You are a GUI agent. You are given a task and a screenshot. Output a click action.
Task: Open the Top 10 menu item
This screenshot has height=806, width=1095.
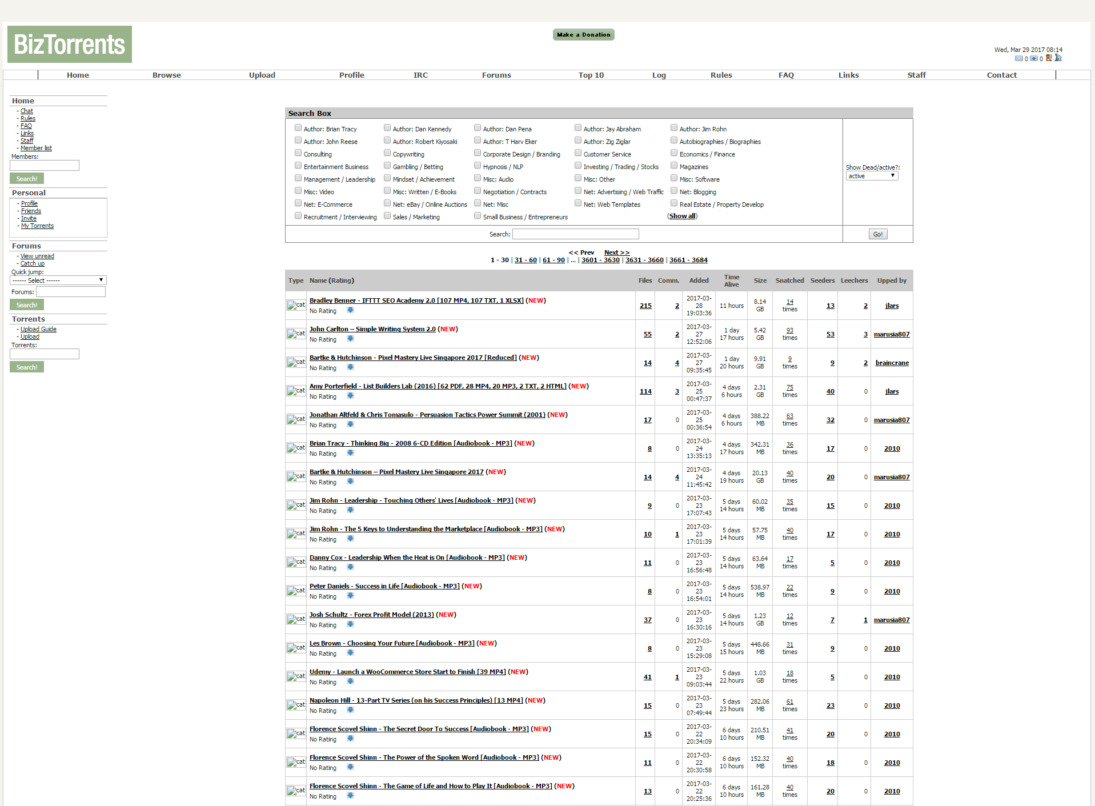591,75
